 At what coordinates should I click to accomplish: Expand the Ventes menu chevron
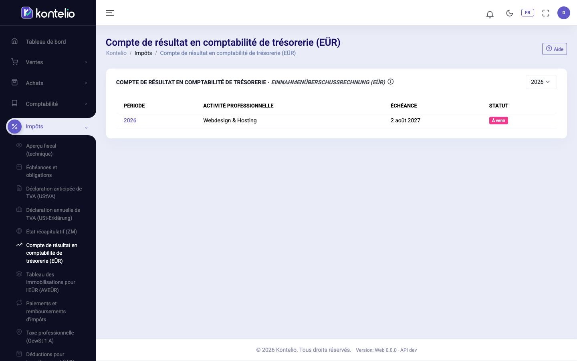[86, 62]
